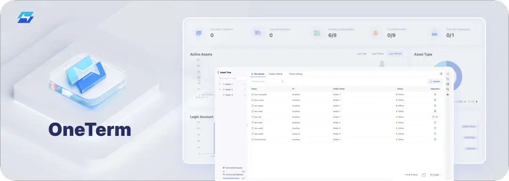Switch to the Display Setting tab

pyautogui.click(x=275, y=74)
